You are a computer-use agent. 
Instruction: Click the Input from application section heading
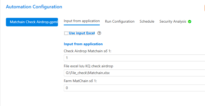coord(83,44)
